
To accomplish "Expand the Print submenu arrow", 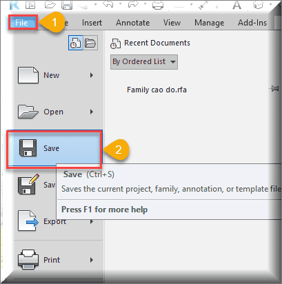I will tap(92, 260).
